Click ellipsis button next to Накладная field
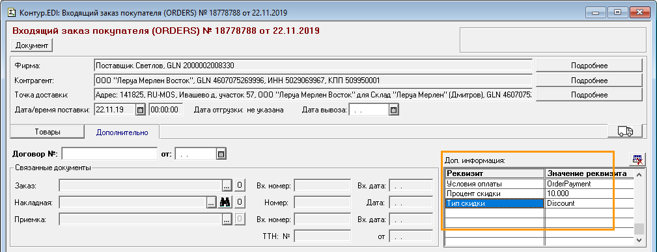 pos(211,202)
